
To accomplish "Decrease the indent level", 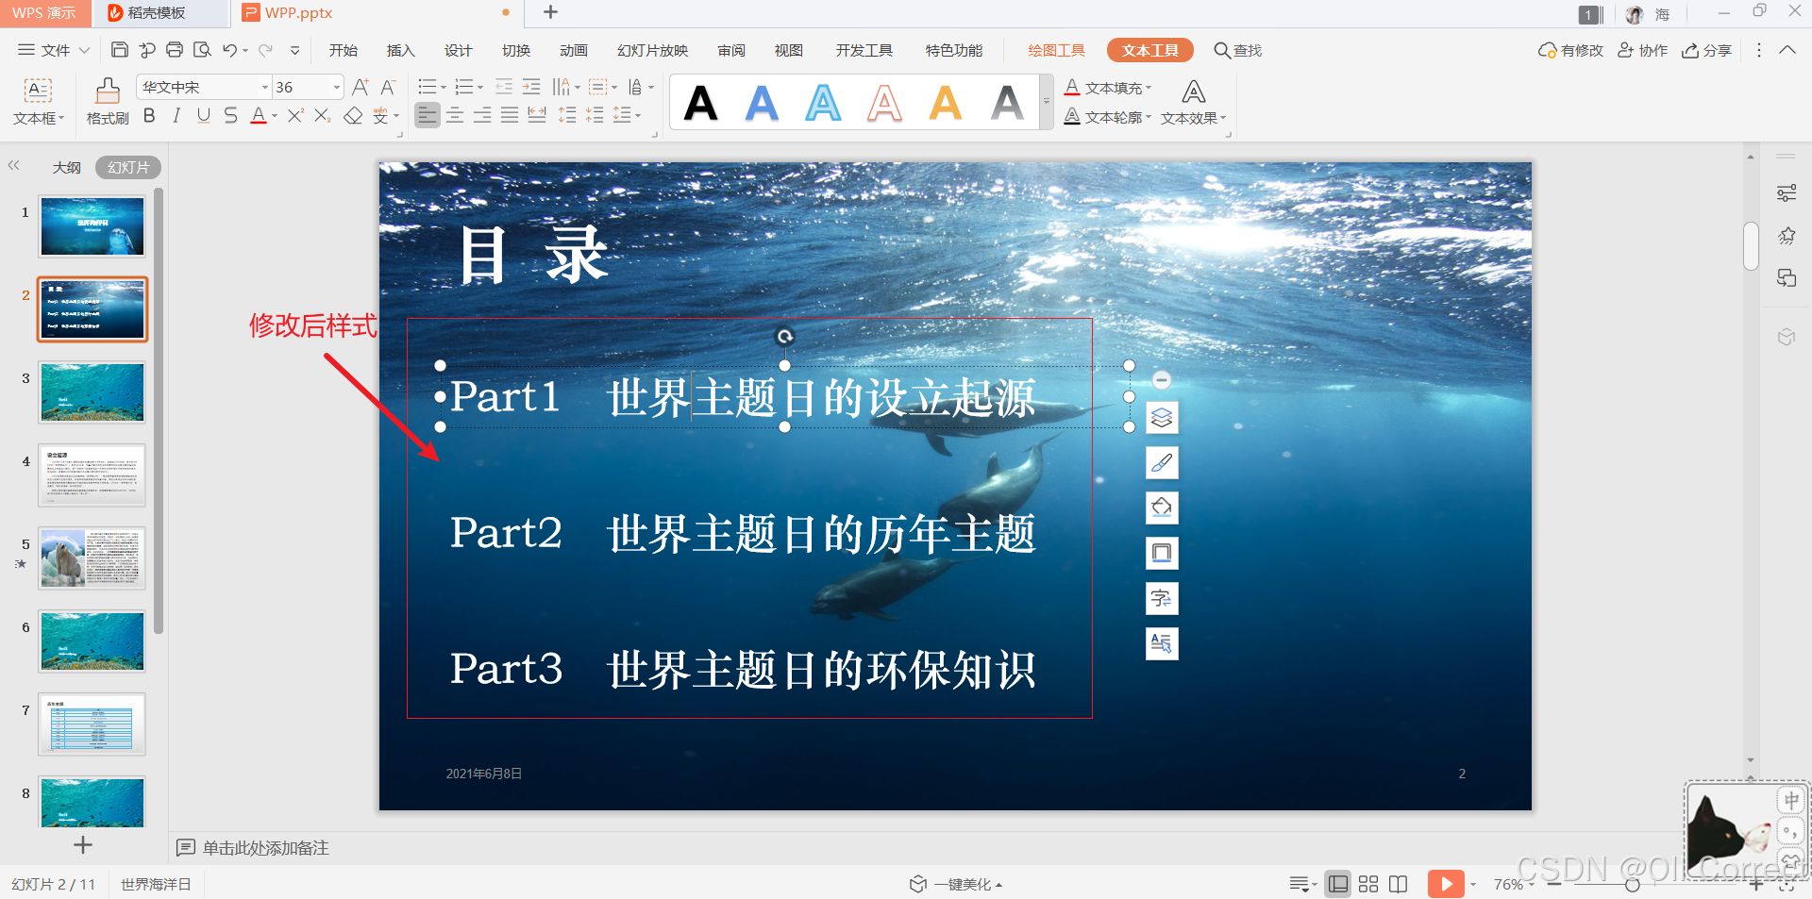I will click(504, 87).
